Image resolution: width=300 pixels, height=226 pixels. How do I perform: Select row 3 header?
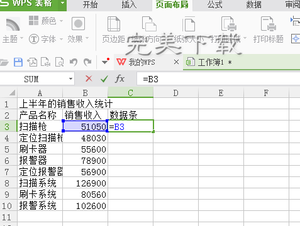9,126
